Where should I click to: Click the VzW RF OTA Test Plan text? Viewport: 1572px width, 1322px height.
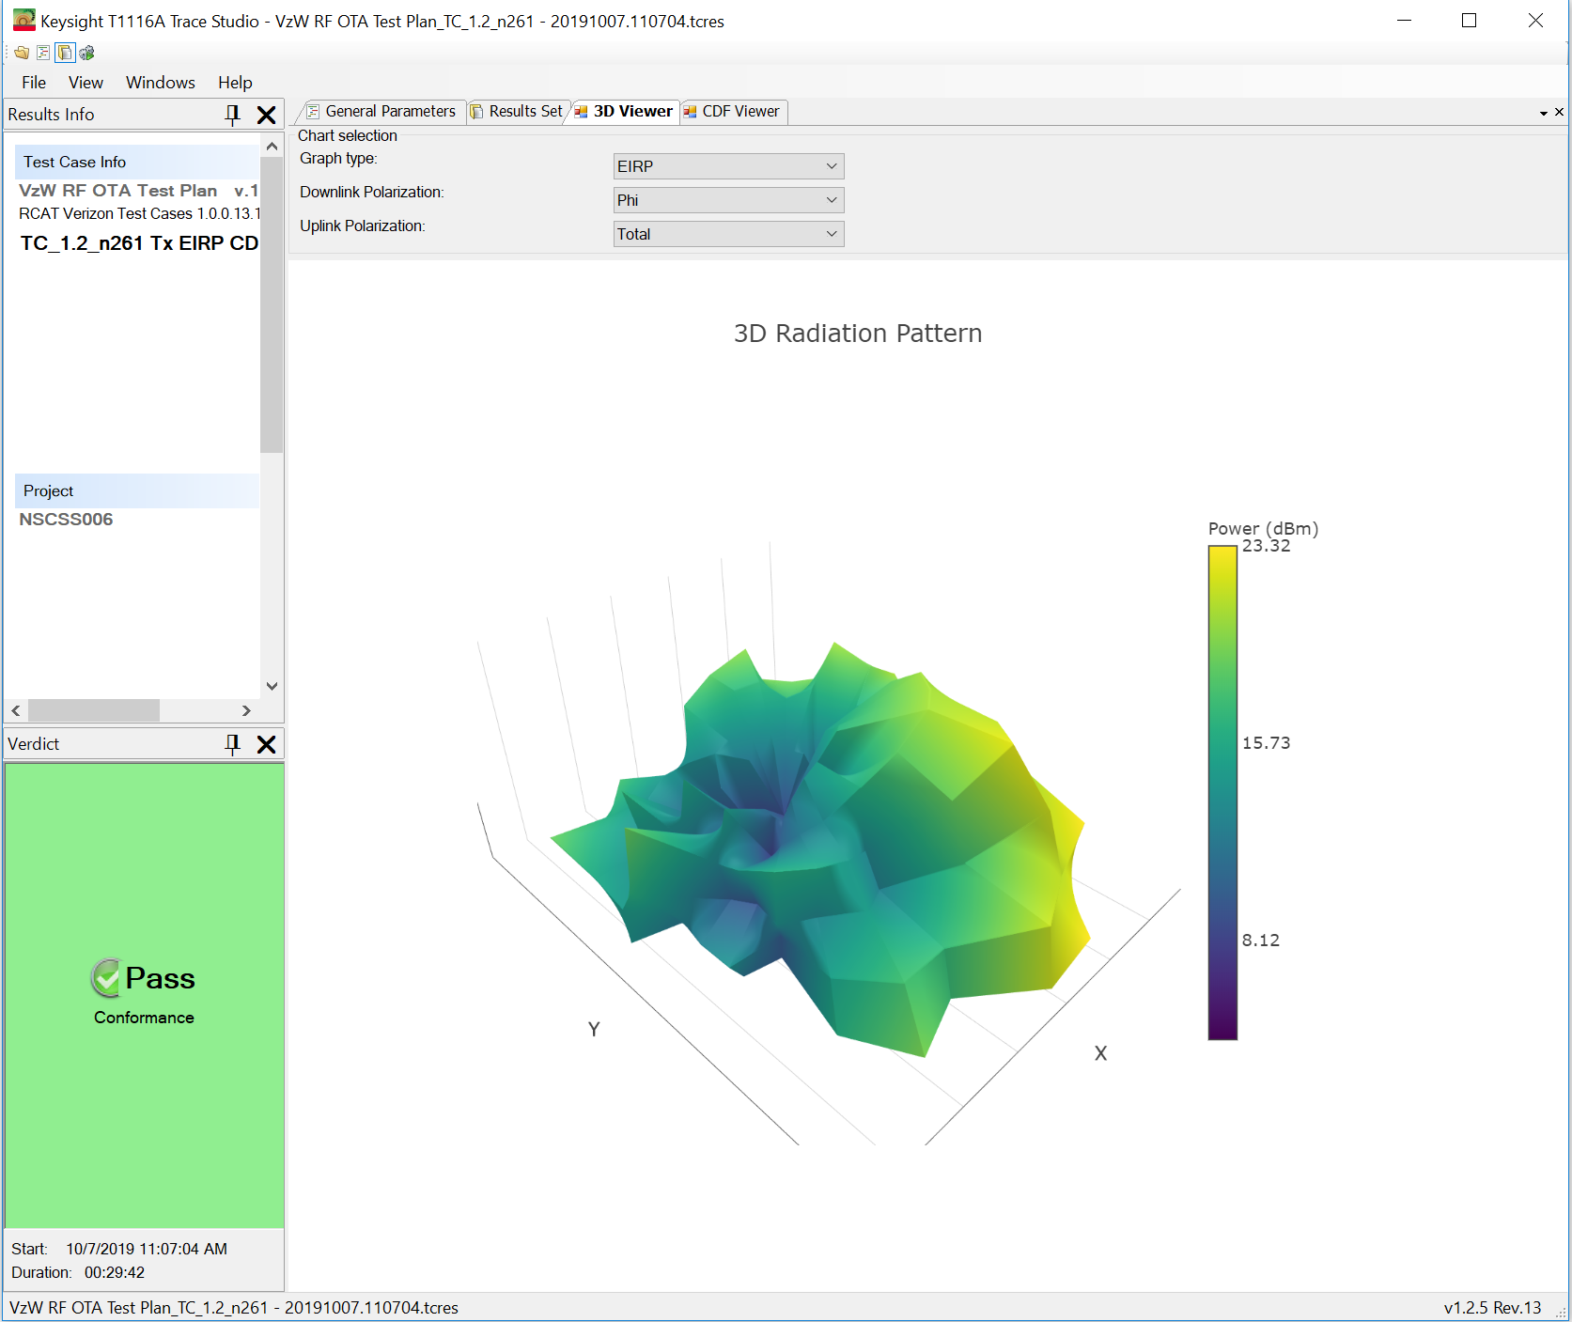(118, 191)
